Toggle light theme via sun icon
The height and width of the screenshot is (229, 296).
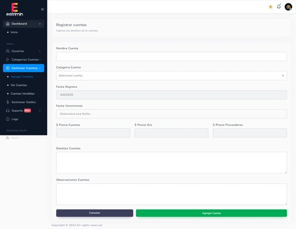click(x=271, y=7)
